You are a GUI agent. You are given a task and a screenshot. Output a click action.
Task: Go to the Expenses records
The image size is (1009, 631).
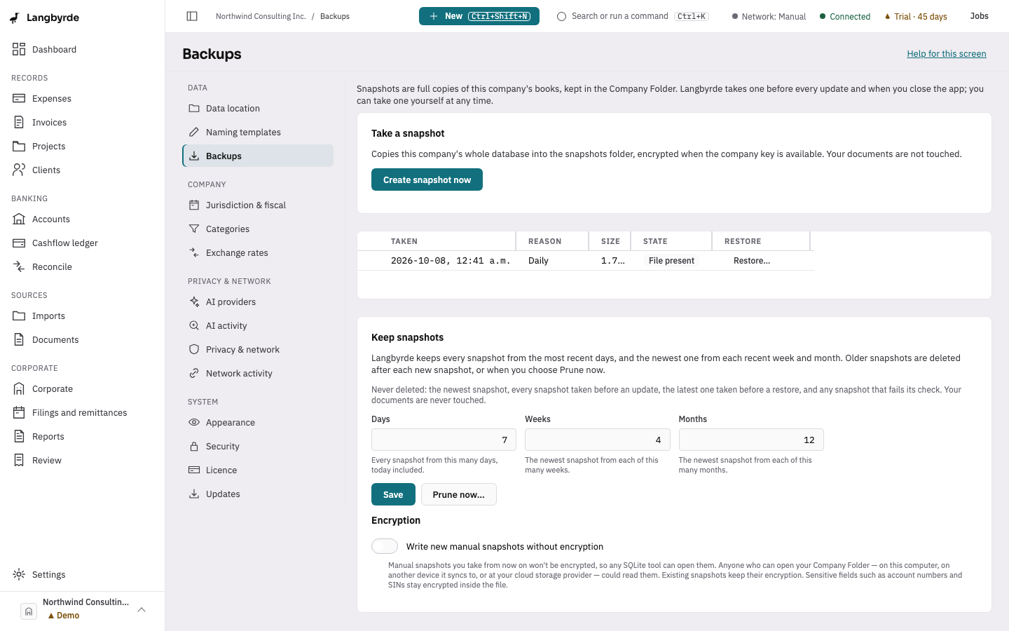82,98
